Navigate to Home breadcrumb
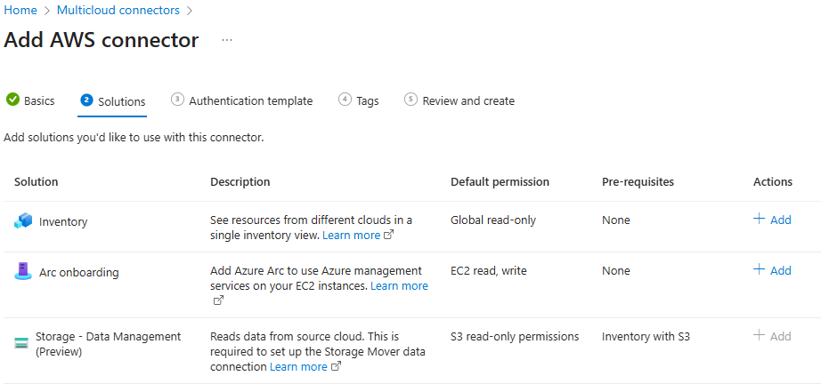This screenshot has height=392, width=821. tap(20, 11)
